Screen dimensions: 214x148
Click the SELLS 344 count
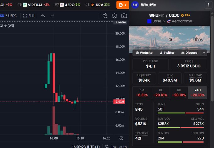(200, 109)
